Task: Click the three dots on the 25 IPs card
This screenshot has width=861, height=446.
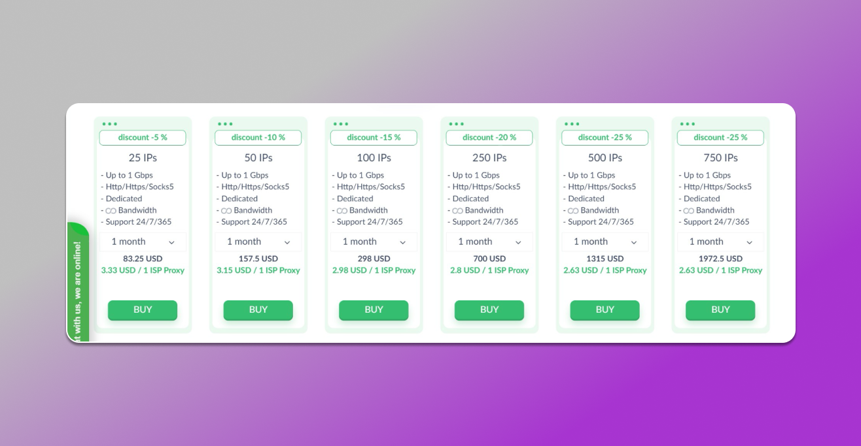Action: (109, 124)
